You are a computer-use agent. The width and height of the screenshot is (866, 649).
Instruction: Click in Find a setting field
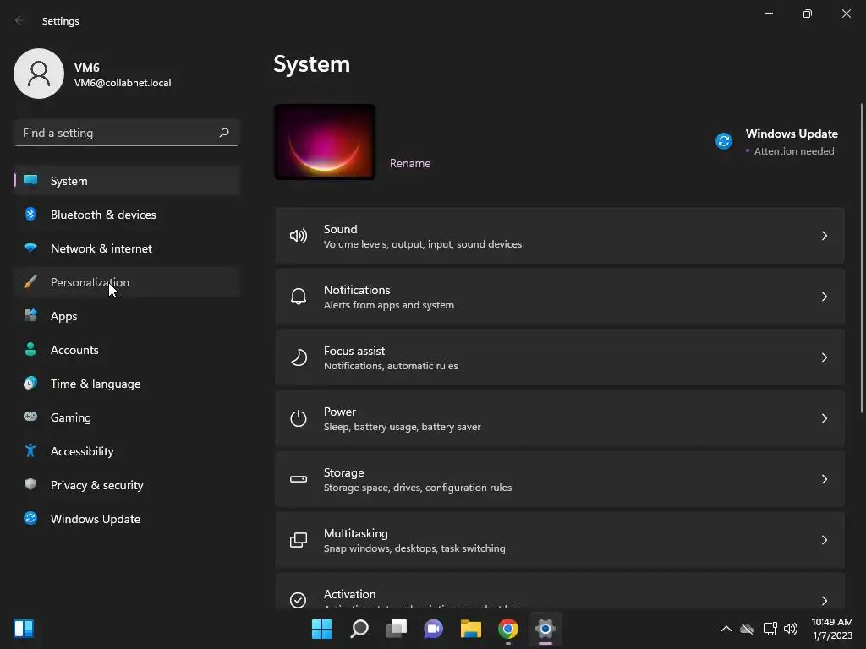point(127,133)
